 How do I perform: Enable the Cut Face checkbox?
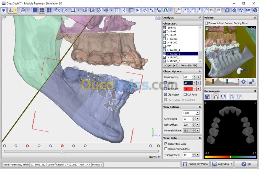pos(185,95)
